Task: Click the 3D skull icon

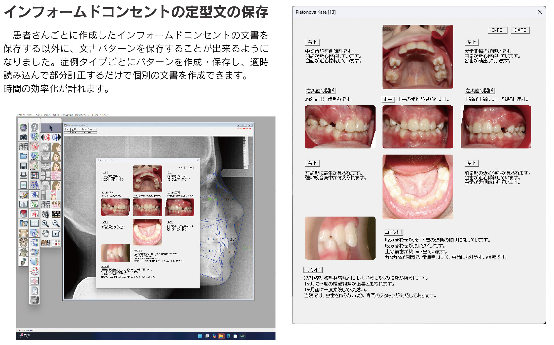Action: (x=23, y=243)
